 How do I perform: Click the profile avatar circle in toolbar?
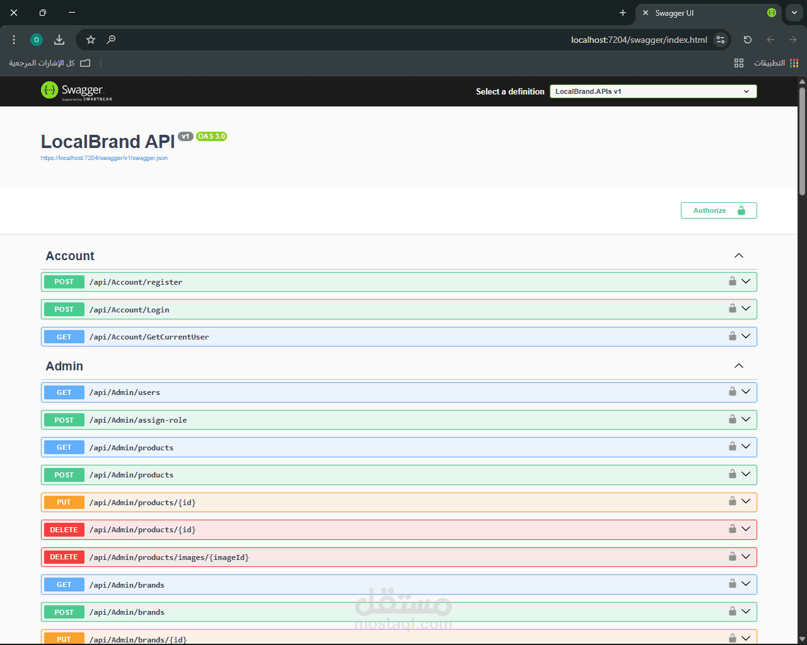coord(37,40)
